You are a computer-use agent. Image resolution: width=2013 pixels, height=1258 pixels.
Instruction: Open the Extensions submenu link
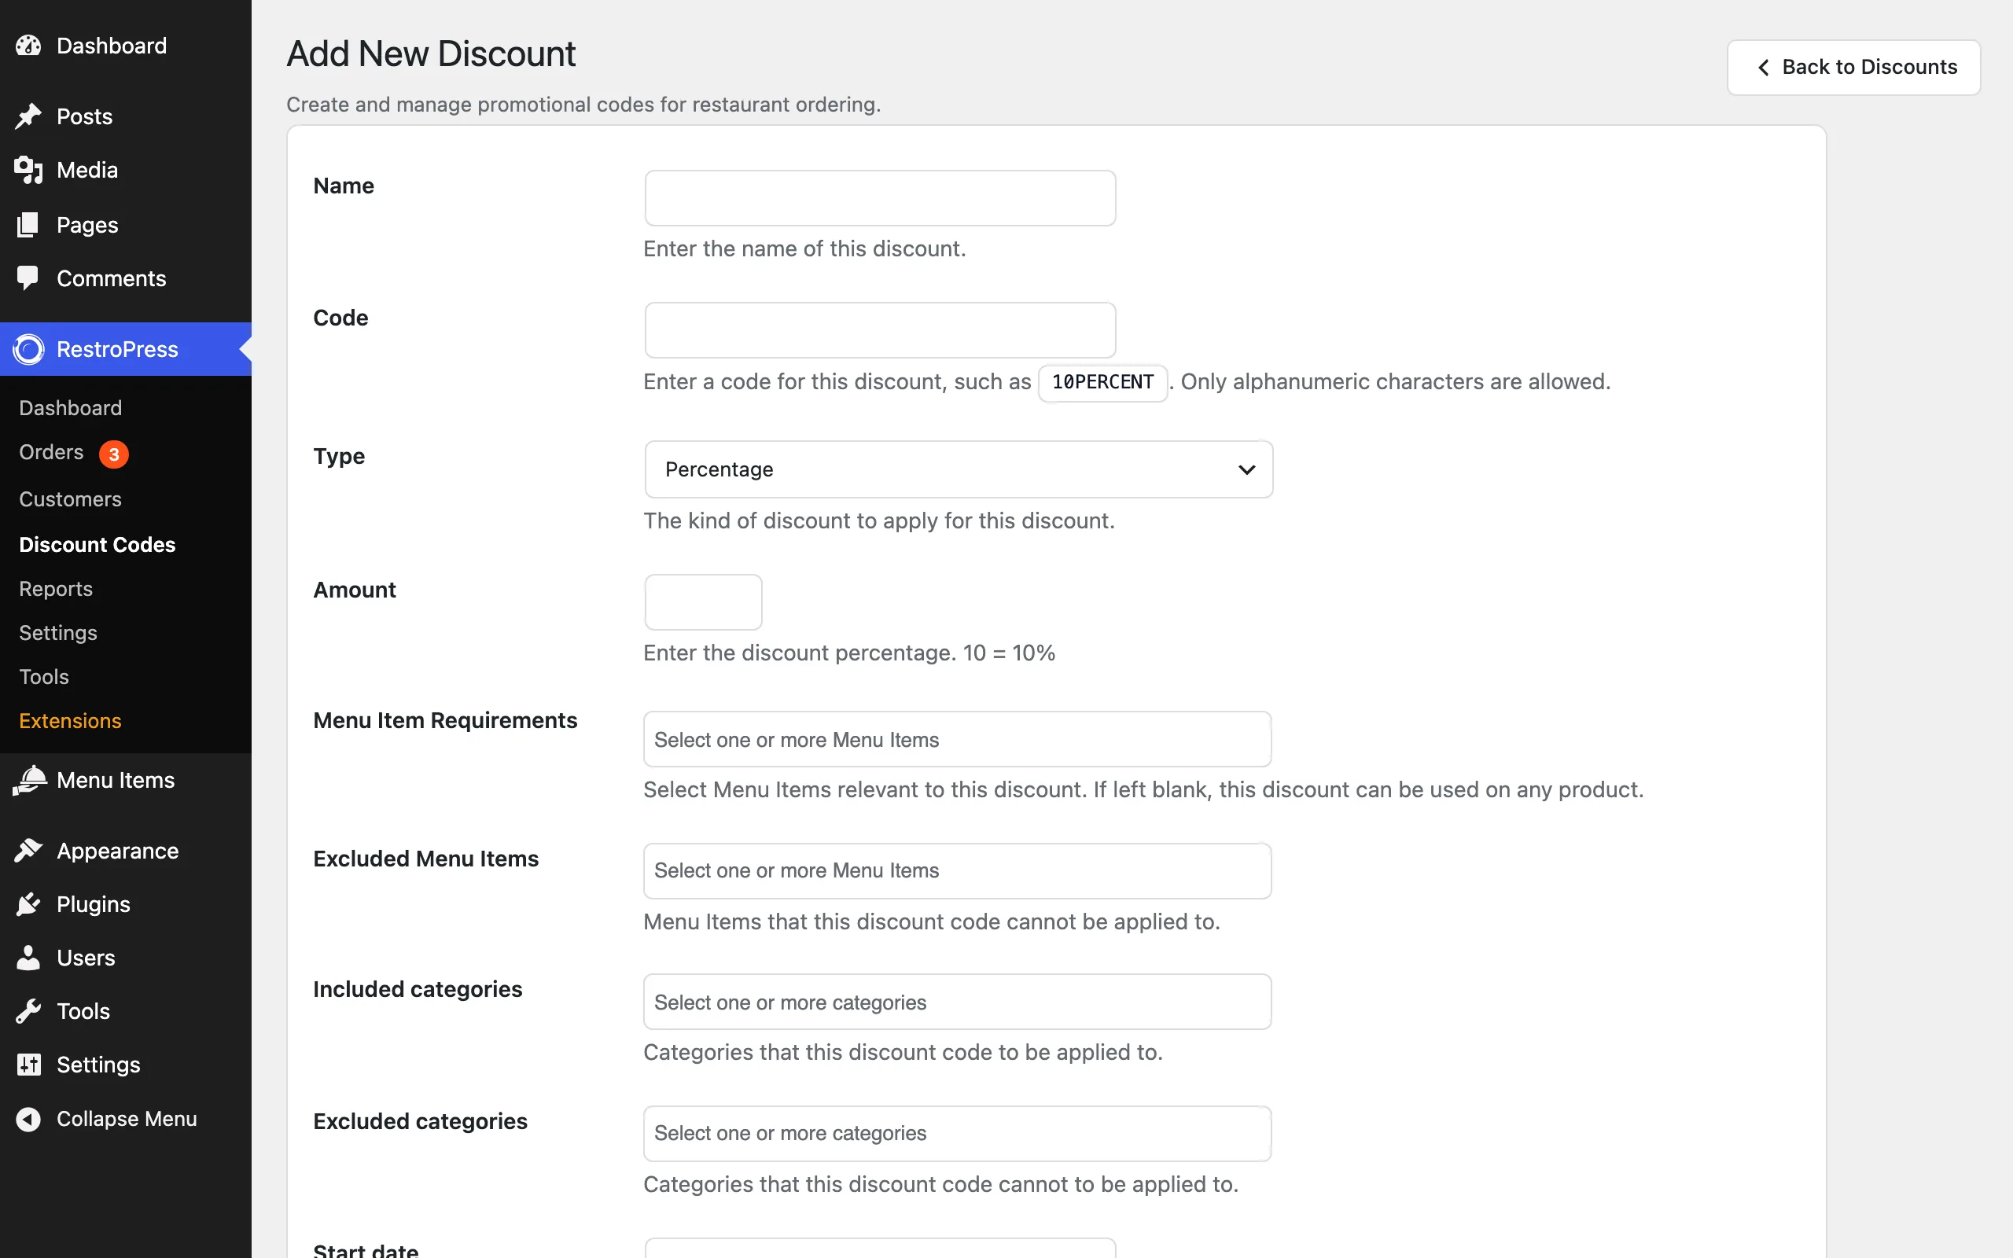click(x=71, y=720)
